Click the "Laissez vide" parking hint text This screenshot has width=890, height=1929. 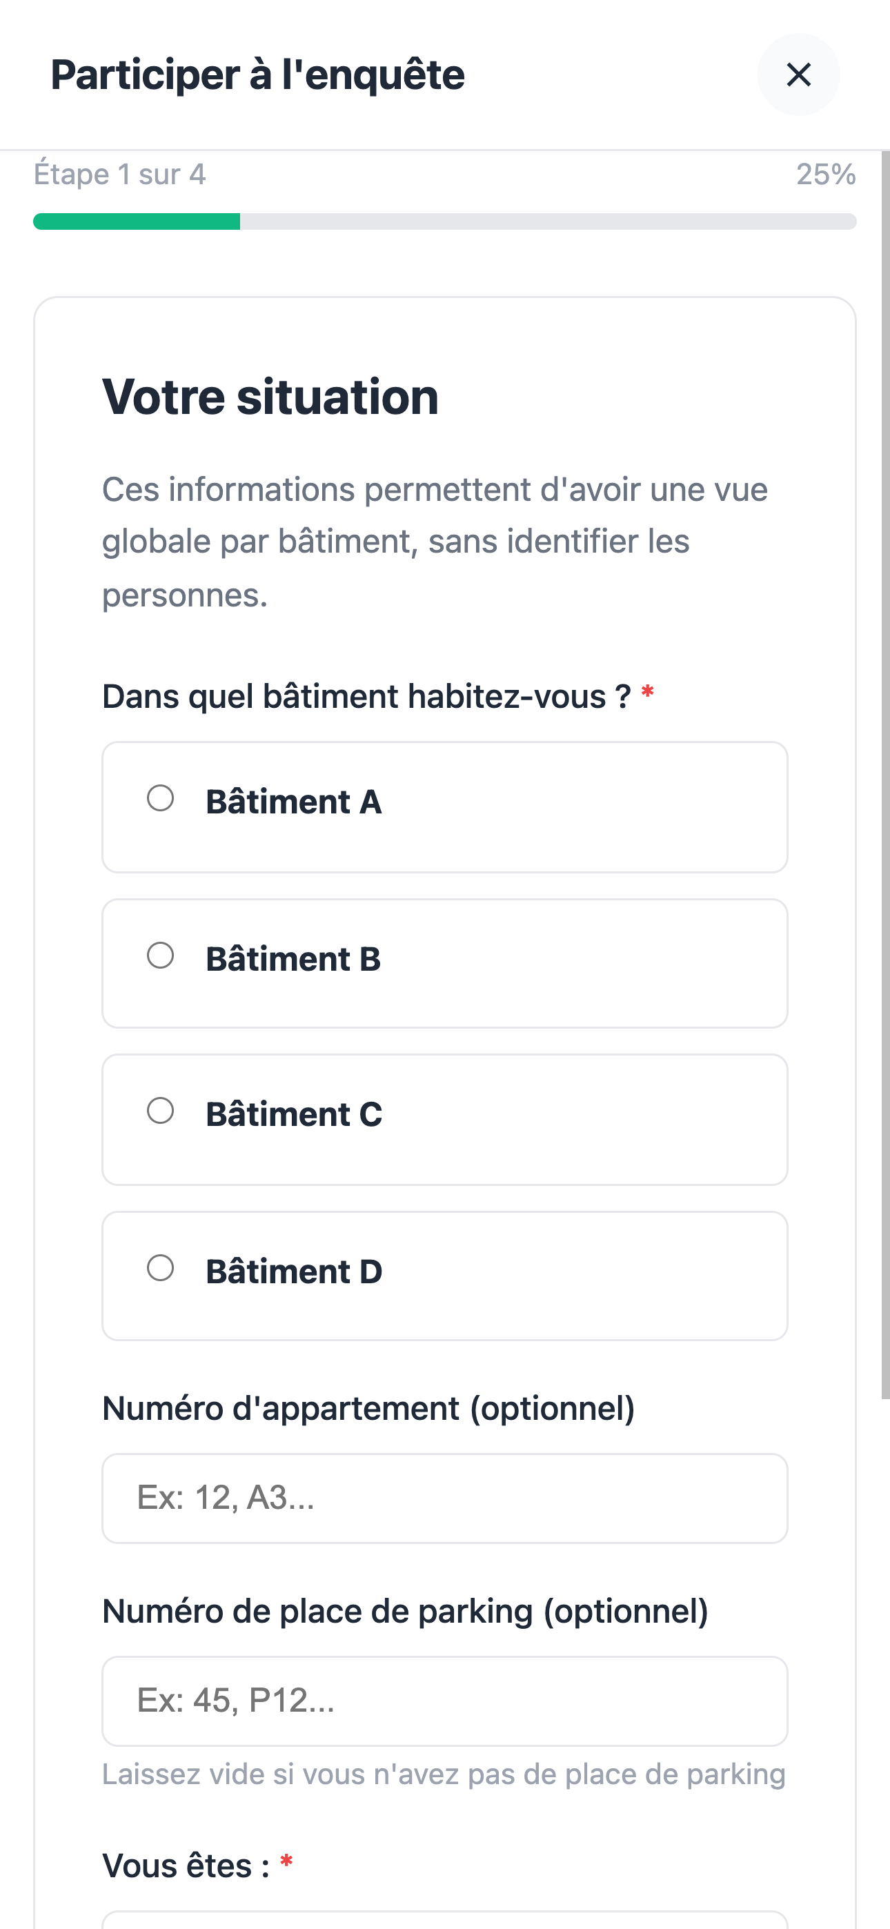444,1774
